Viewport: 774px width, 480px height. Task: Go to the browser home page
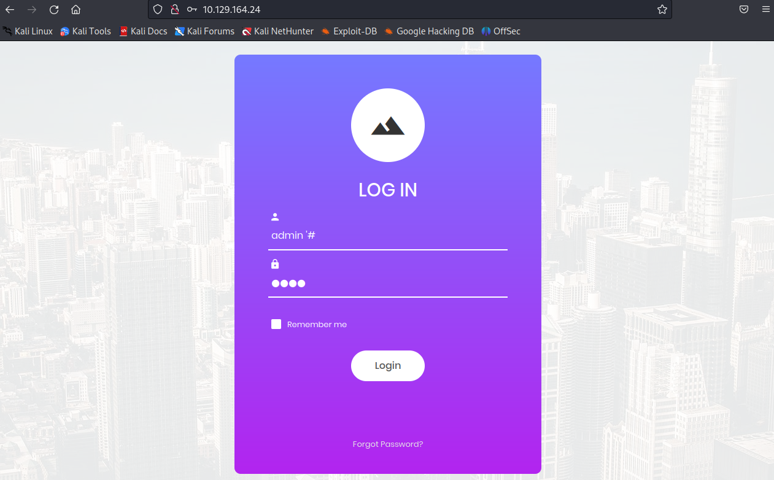[75, 9]
